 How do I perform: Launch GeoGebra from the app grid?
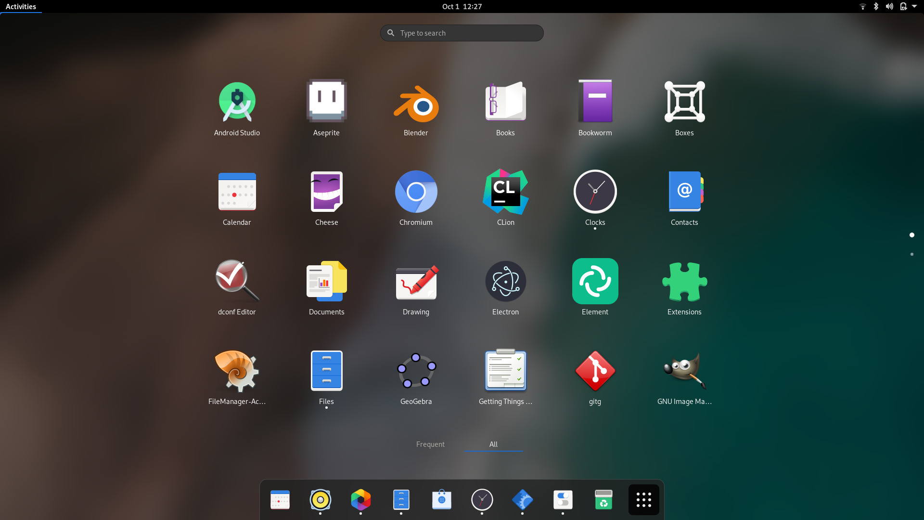click(x=416, y=371)
